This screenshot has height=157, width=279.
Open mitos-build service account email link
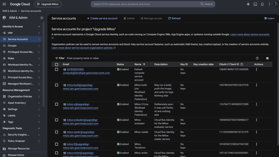point(81,87)
